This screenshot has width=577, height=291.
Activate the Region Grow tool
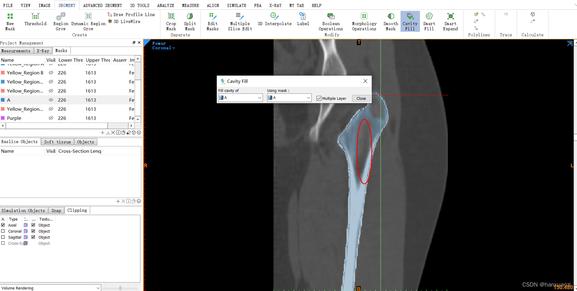(61, 21)
